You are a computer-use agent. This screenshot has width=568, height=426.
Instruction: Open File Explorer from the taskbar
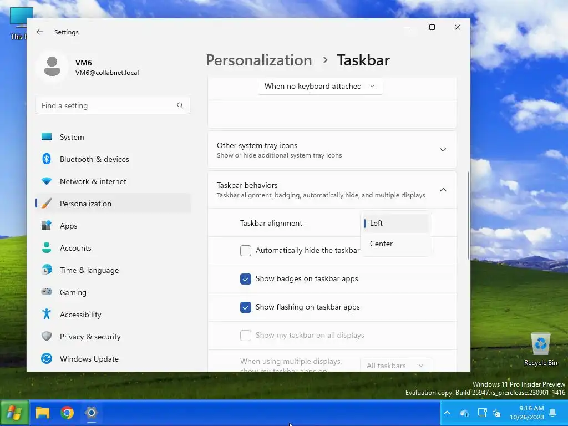(x=42, y=413)
